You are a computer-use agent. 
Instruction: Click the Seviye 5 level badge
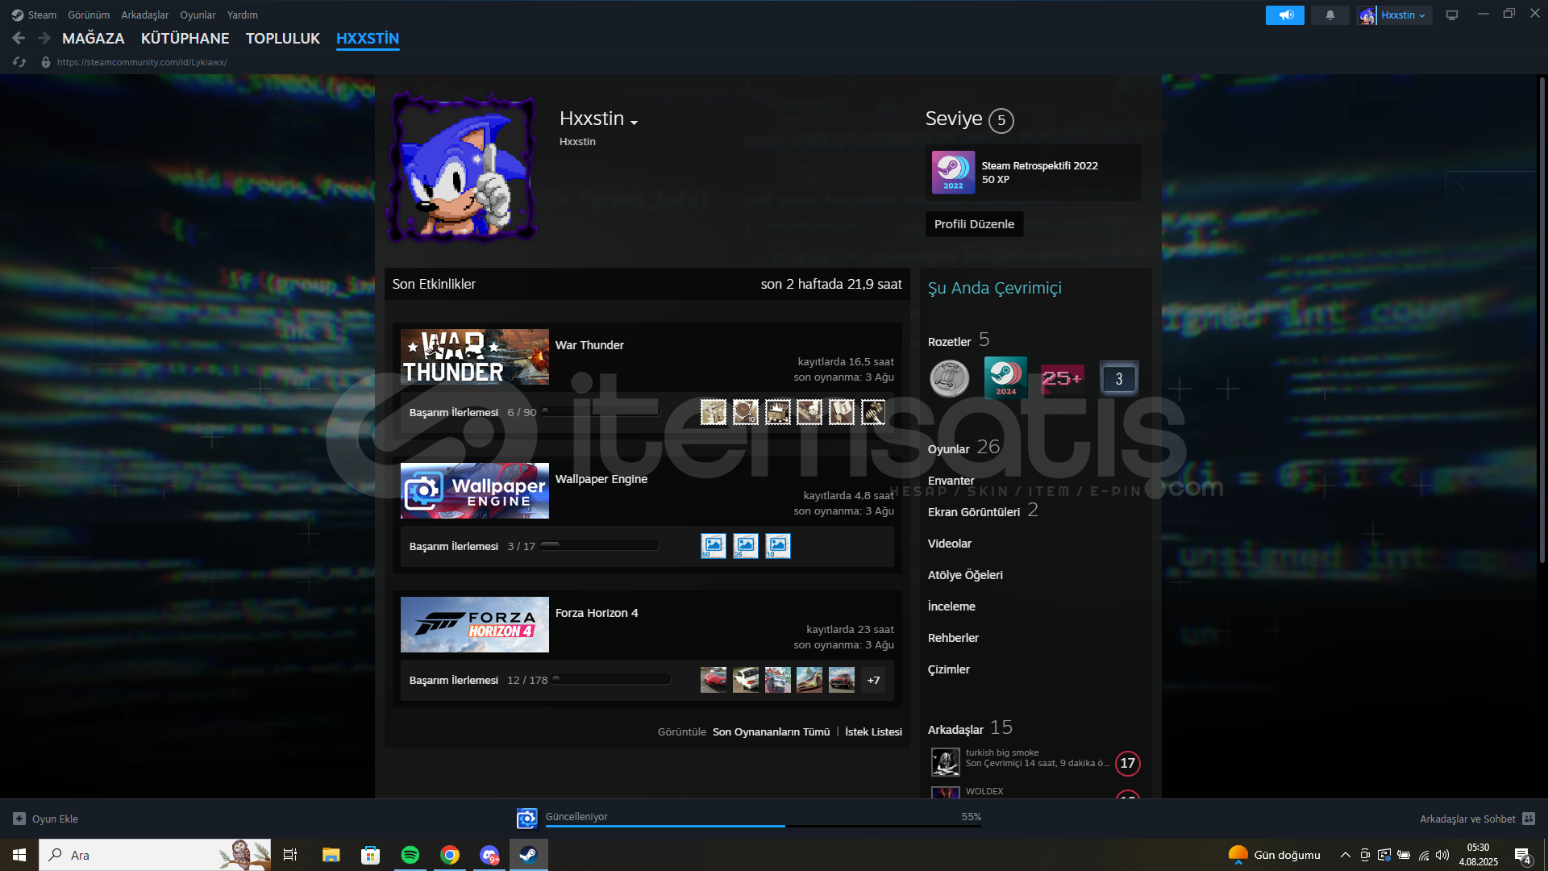[1001, 120]
